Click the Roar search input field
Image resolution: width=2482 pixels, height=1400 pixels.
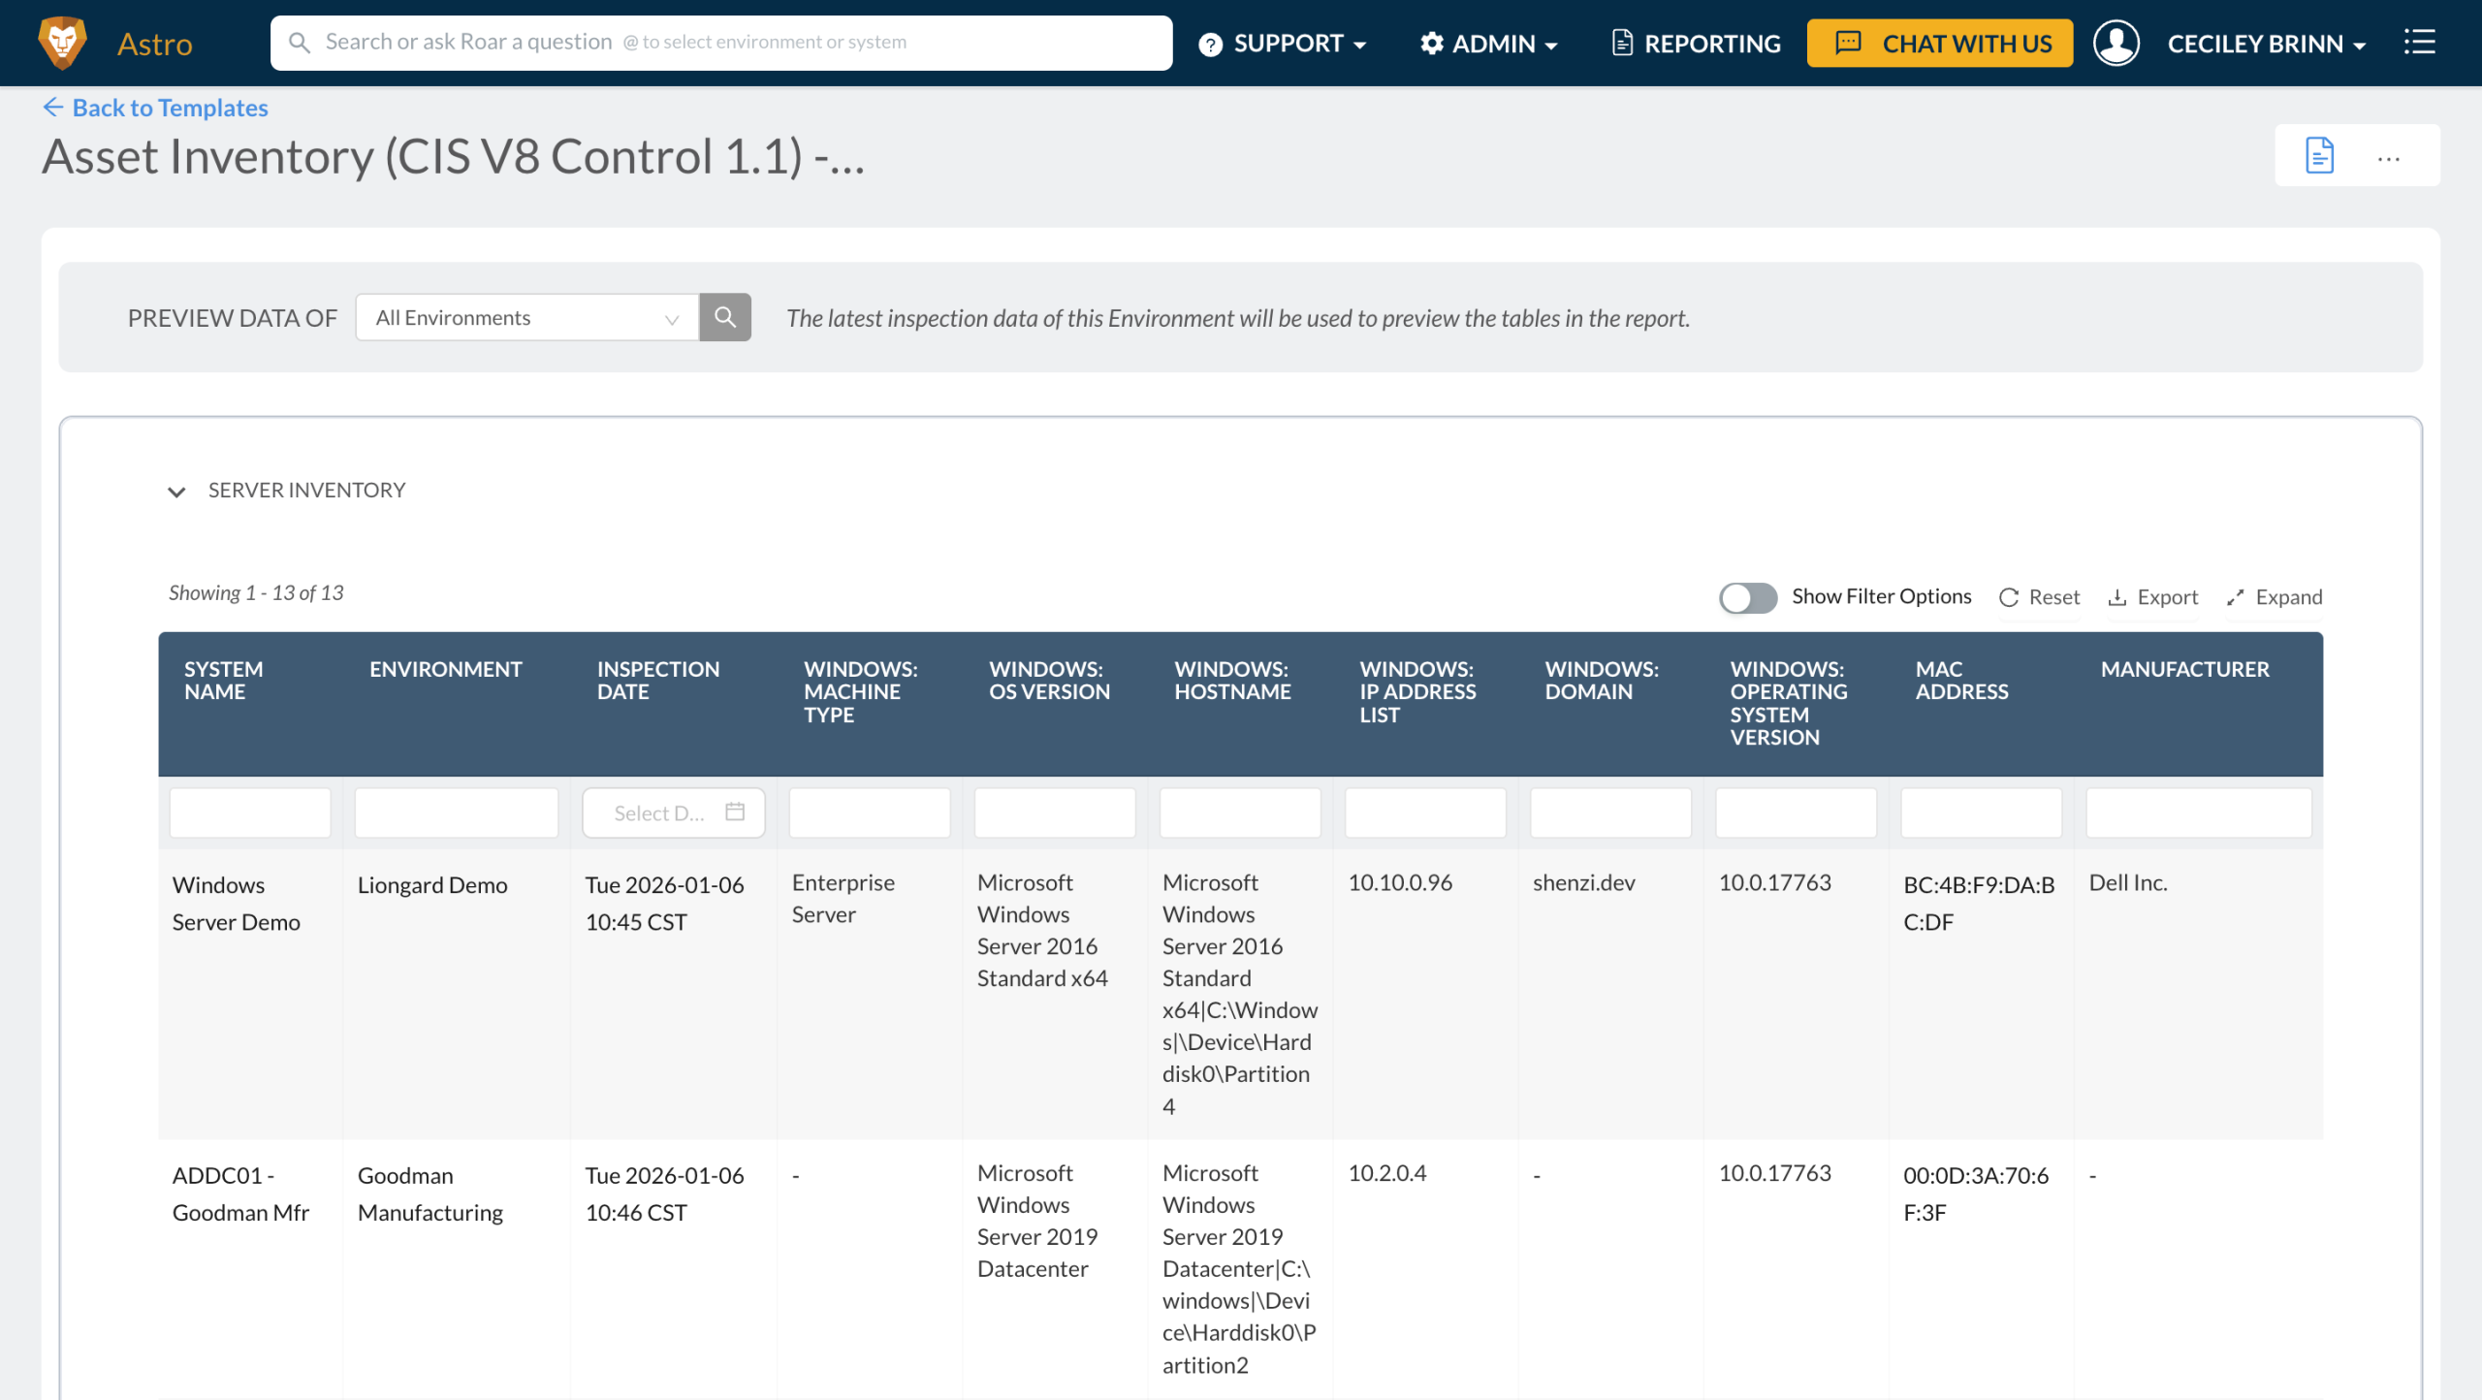point(721,43)
